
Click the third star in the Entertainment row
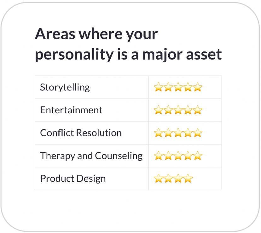[178, 110]
